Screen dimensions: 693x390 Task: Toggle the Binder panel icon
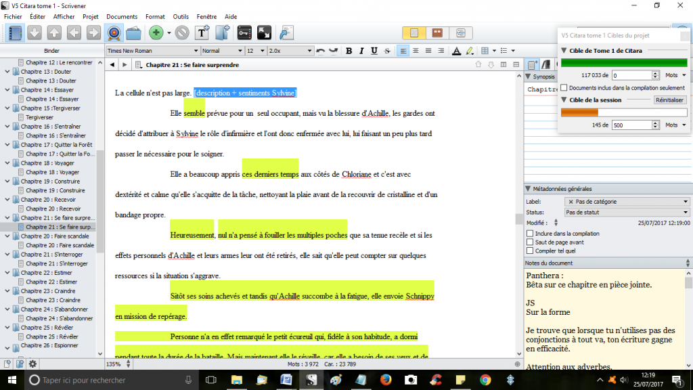coord(15,33)
